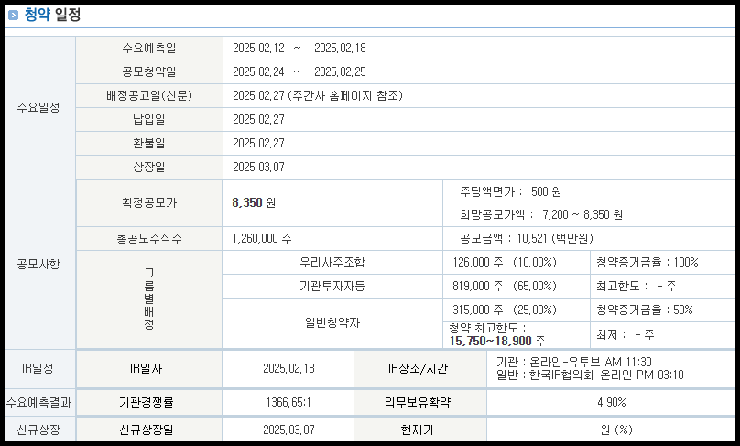The height and width of the screenshot is (446, 740).
Task: Click lock-up commitment value 4.90%
Action: [612, 403]
